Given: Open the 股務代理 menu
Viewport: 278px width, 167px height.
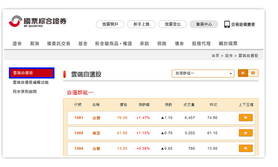Looking at the screenshot, I should point(201,44).
